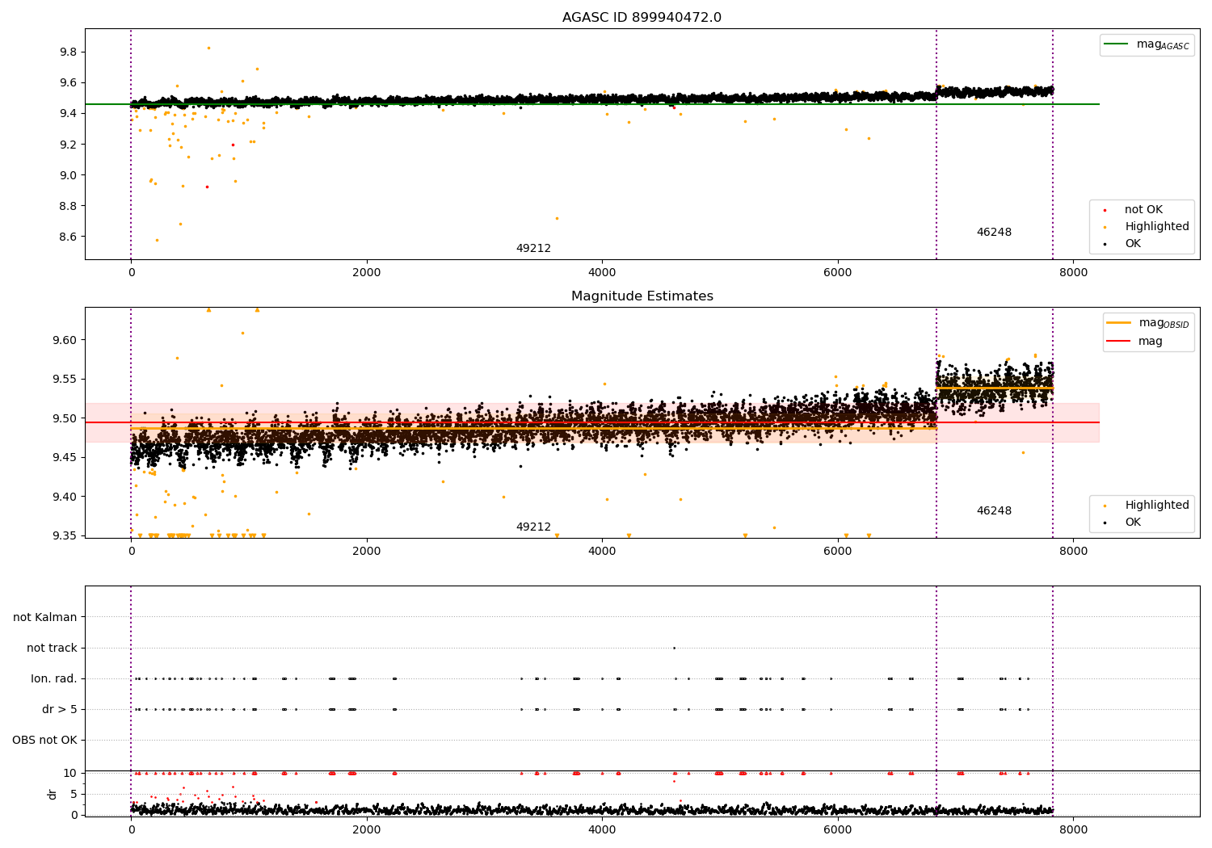The width and height of the screenshot is (1212, 848).
Task: Click the orange line sample in mag OBSID legend
Action: pos(1119,323)
